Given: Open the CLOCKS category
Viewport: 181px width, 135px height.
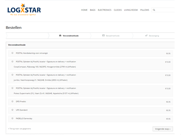Looking at the screenshot, I should tap(118, 10).
